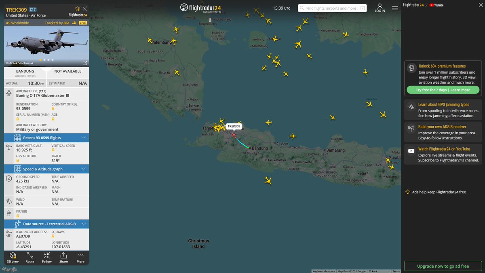Click Try free for 7 days button
Screen dimensions: 485x273
443,90
